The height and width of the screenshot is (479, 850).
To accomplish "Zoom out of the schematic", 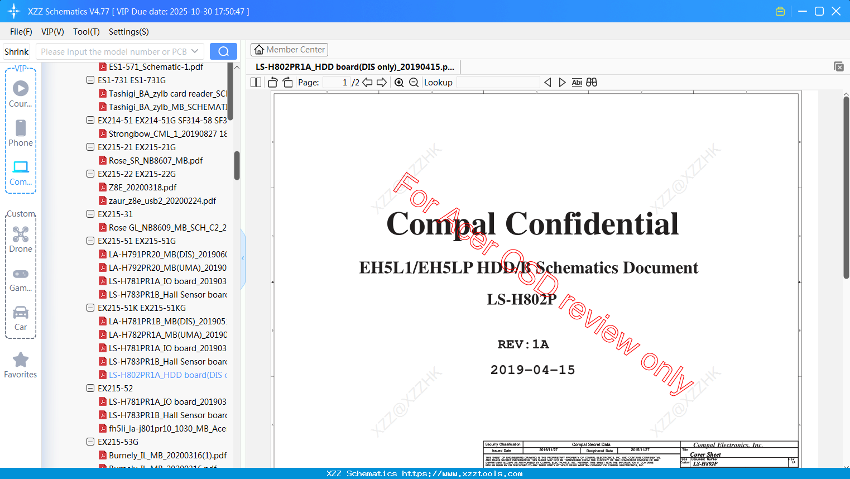I will (414, 83).
